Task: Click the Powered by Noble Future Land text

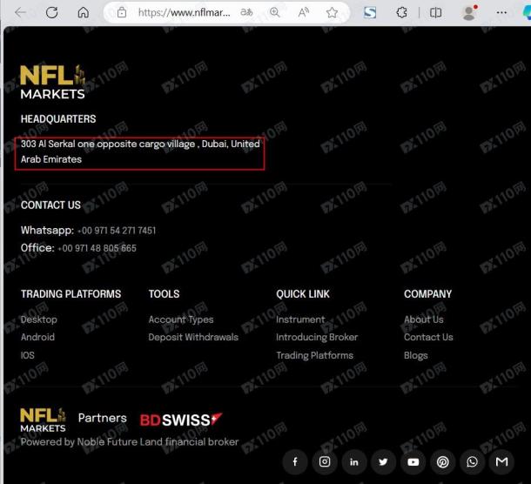Action: 130,442
